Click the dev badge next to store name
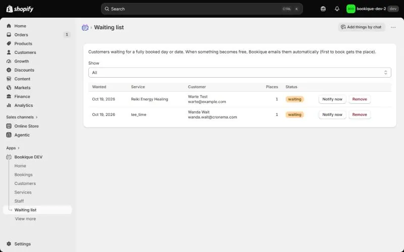The width and height of the screenshot is (404, 252). [x=393, y=9]
